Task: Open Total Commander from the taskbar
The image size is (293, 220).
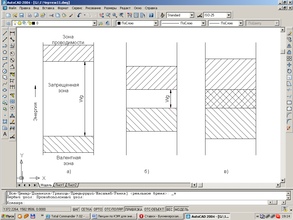Action: (x=68, y=216)
